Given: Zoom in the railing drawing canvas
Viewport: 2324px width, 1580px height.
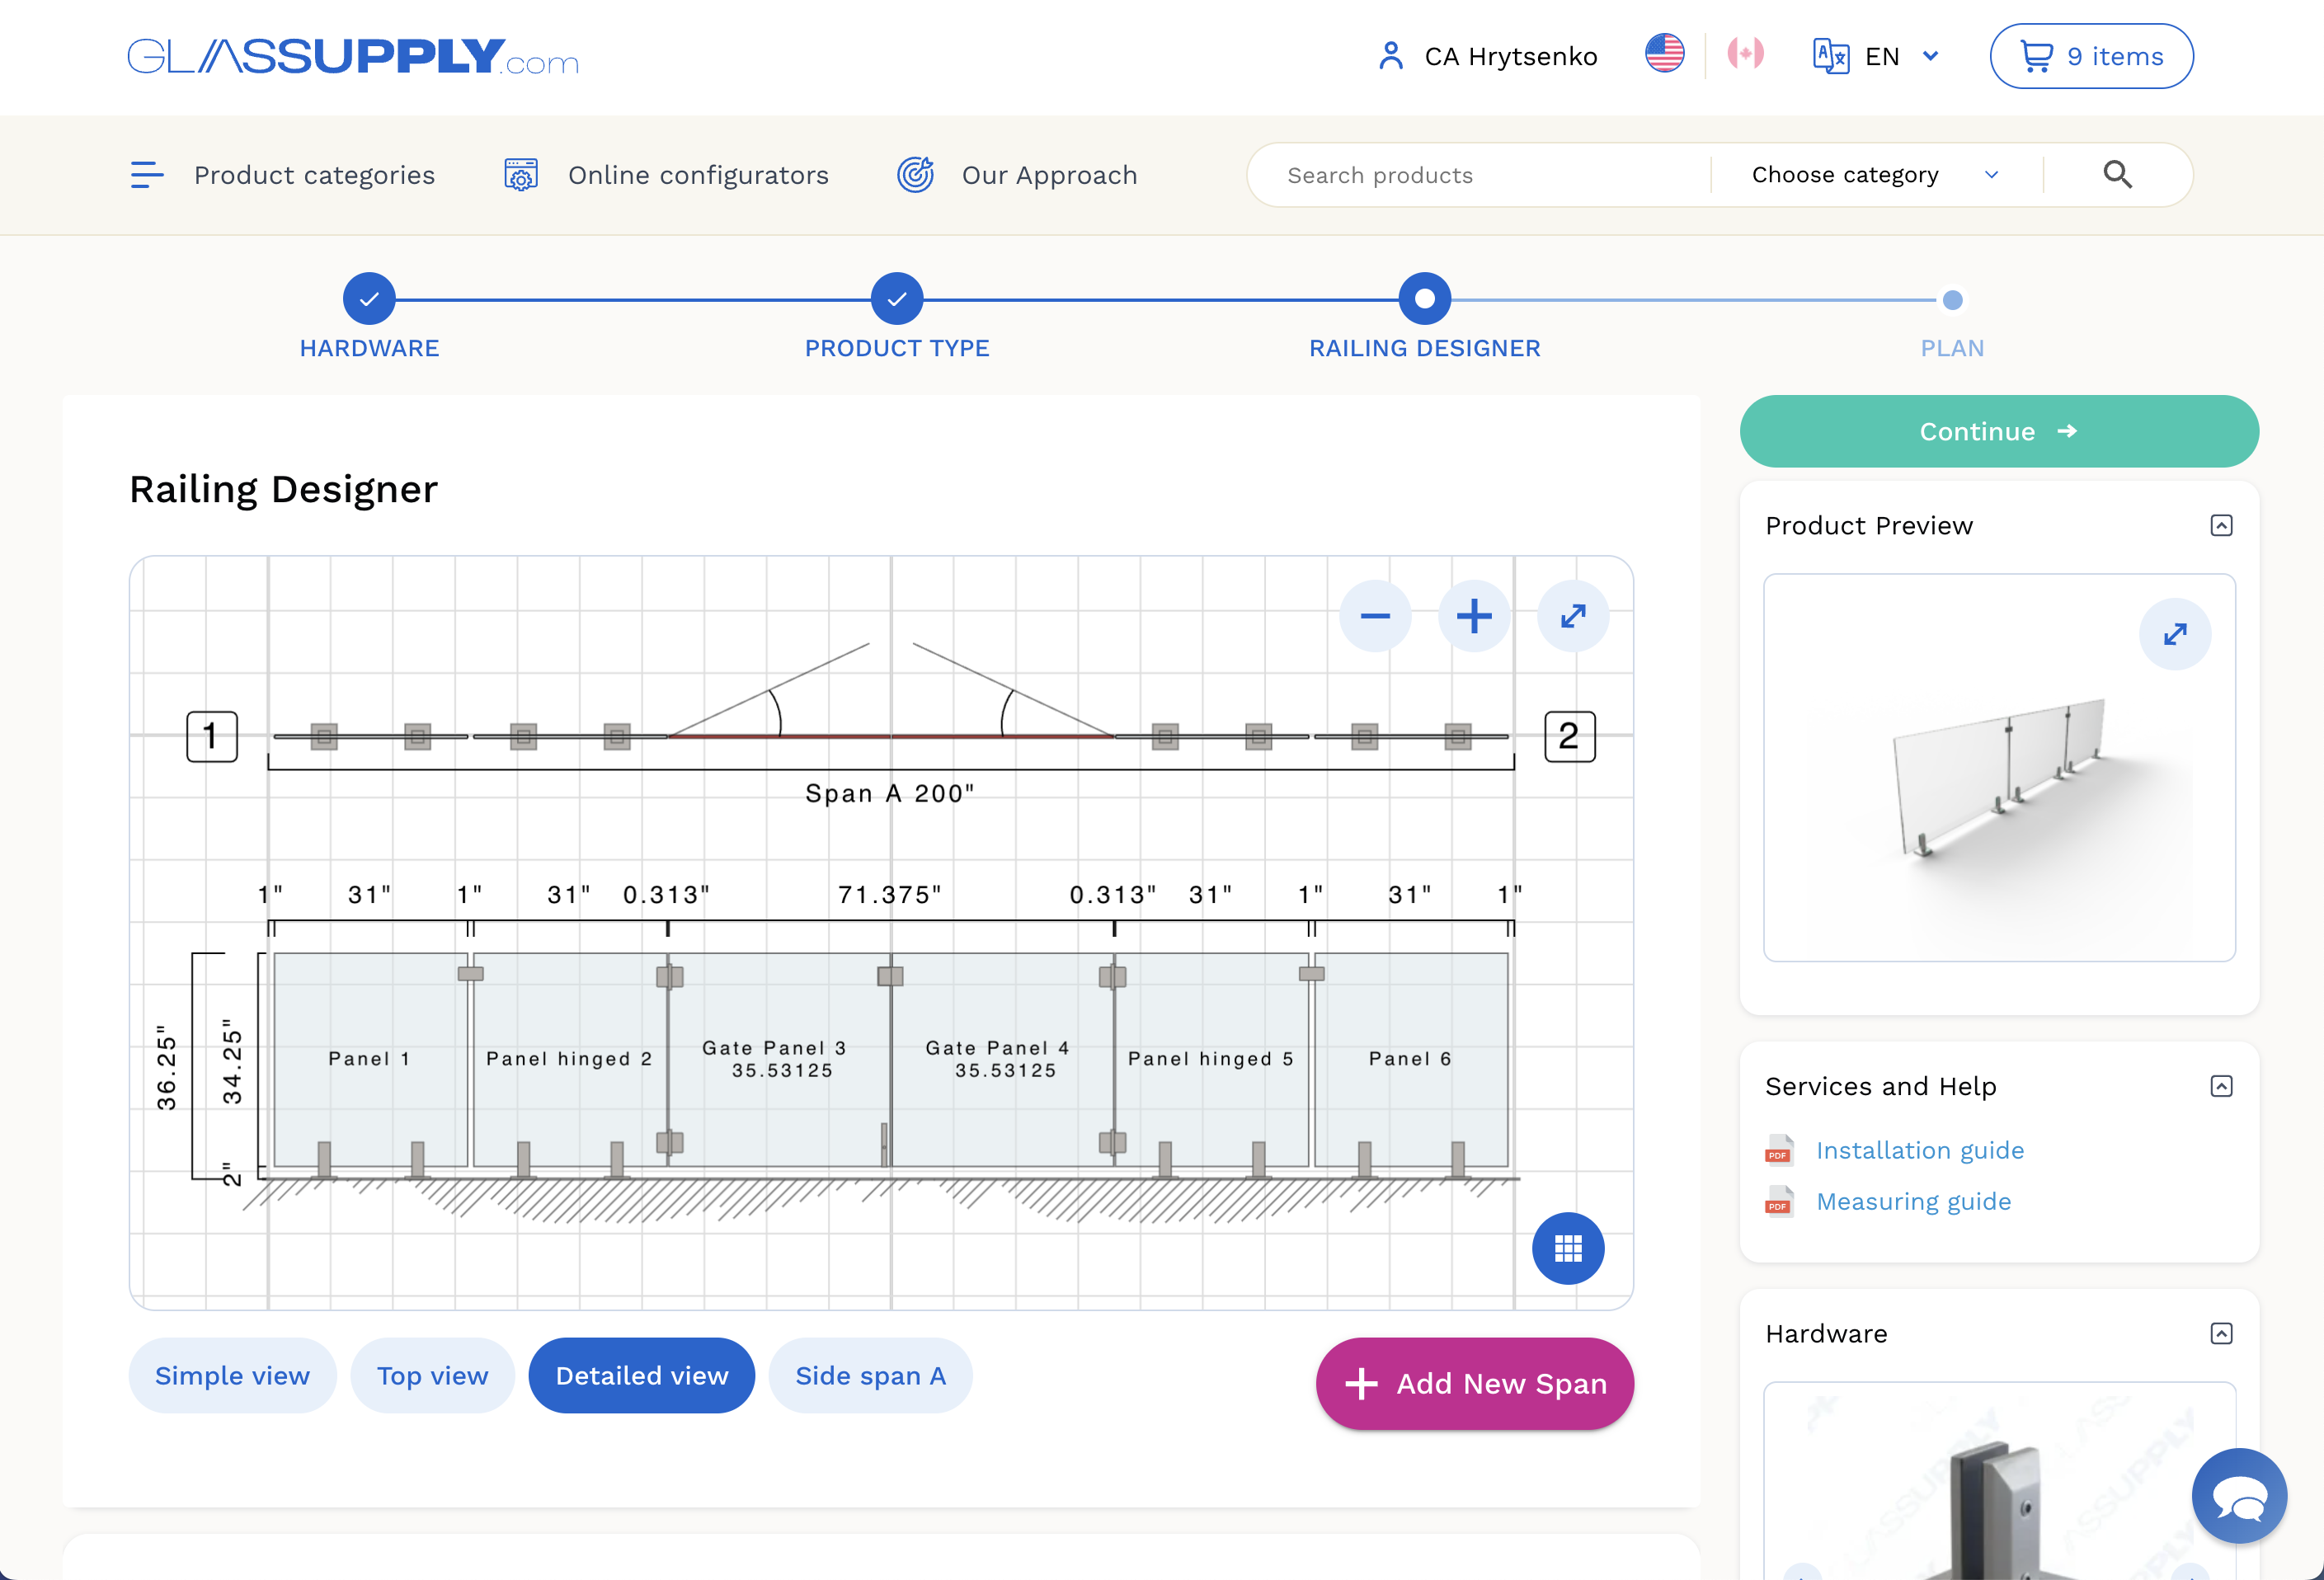Looking at the screenshot, I should 1474,616.
